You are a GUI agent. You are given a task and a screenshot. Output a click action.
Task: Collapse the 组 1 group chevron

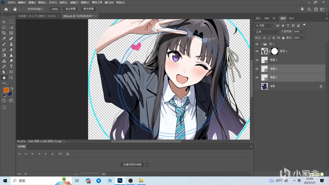click(x=261, y=44)
